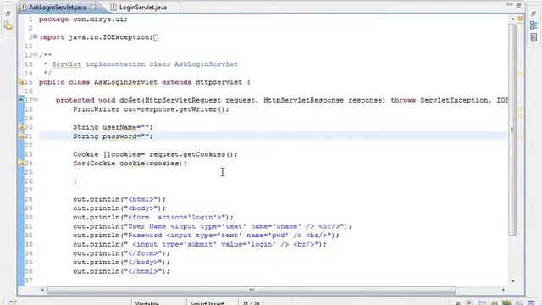The width and height of the screenshot is (542, 305).
Task: Show the minimized Outline view
Action: click(534, 25)
